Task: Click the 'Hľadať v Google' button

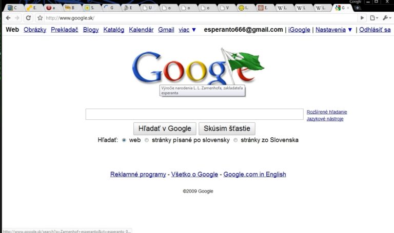Action: click(x=165, y=129)
